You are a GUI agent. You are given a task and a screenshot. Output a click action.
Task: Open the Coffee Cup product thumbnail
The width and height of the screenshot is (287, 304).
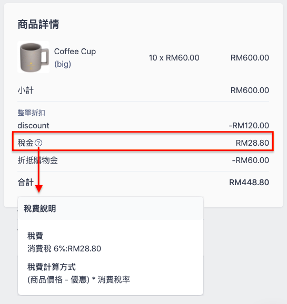(33, 57)
